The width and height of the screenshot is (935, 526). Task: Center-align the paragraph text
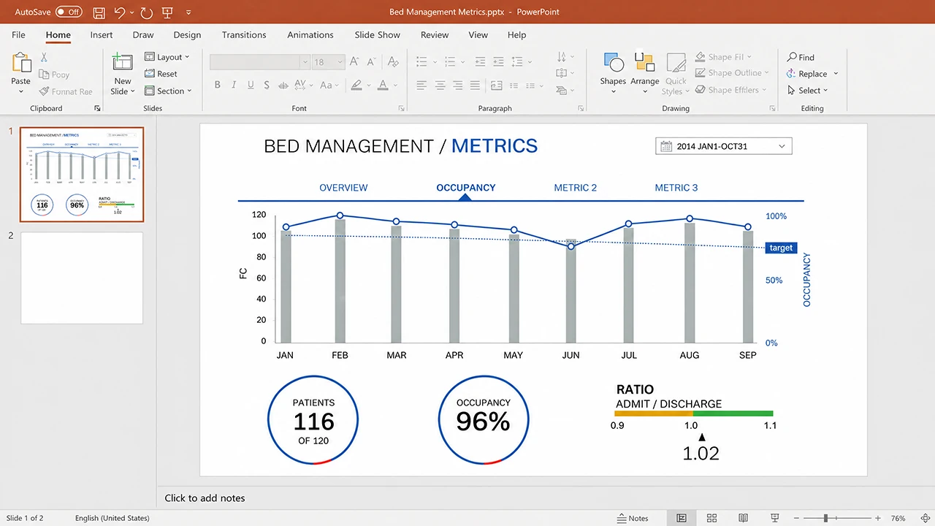(440, 85)
